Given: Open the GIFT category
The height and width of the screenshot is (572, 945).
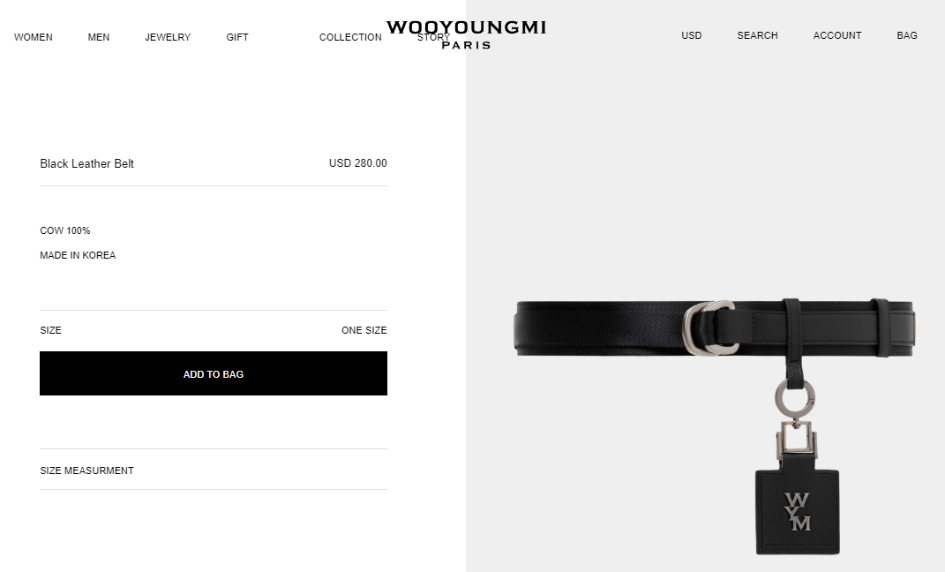Looking at the screenshot, I should 237,37.
